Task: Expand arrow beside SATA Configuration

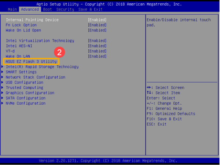Action: [3, 98]
